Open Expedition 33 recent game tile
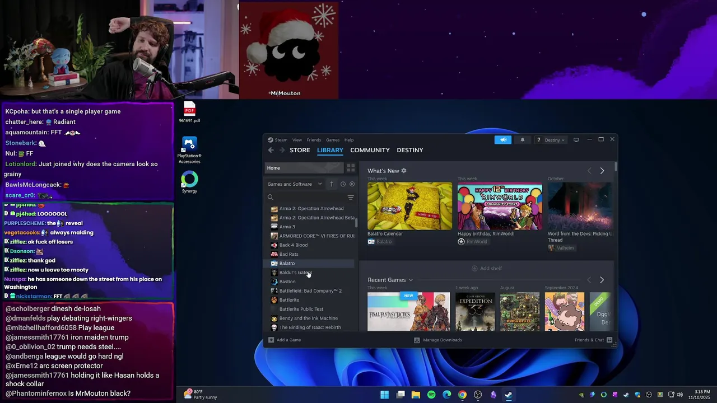Screen dimensions: 717x403 click(x=475, y=311)
